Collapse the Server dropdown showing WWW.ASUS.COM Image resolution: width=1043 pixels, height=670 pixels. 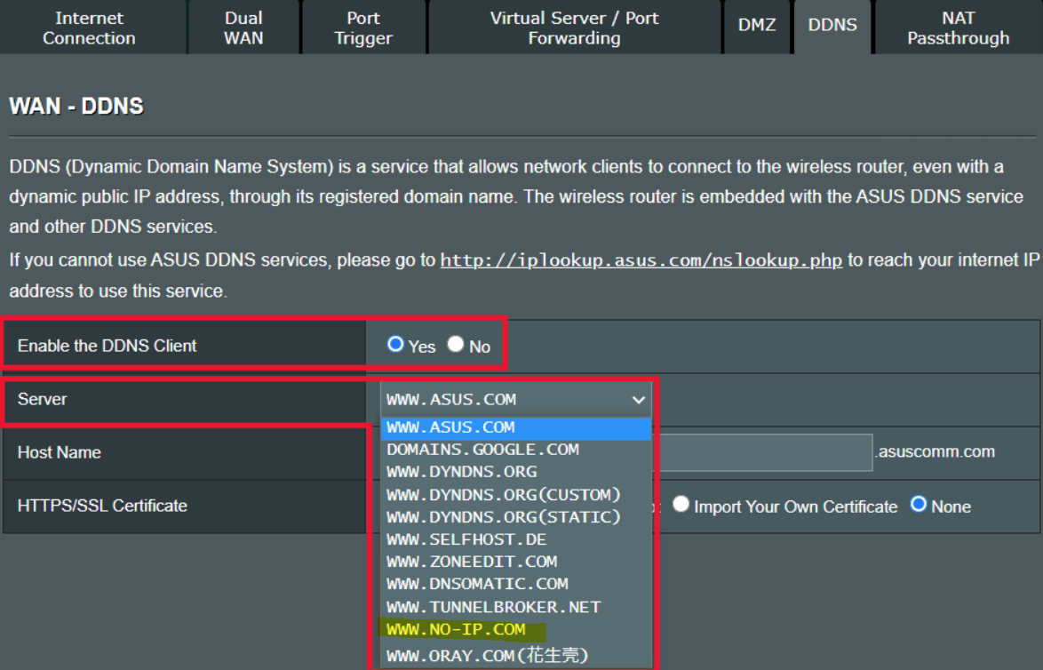(515, 399)
